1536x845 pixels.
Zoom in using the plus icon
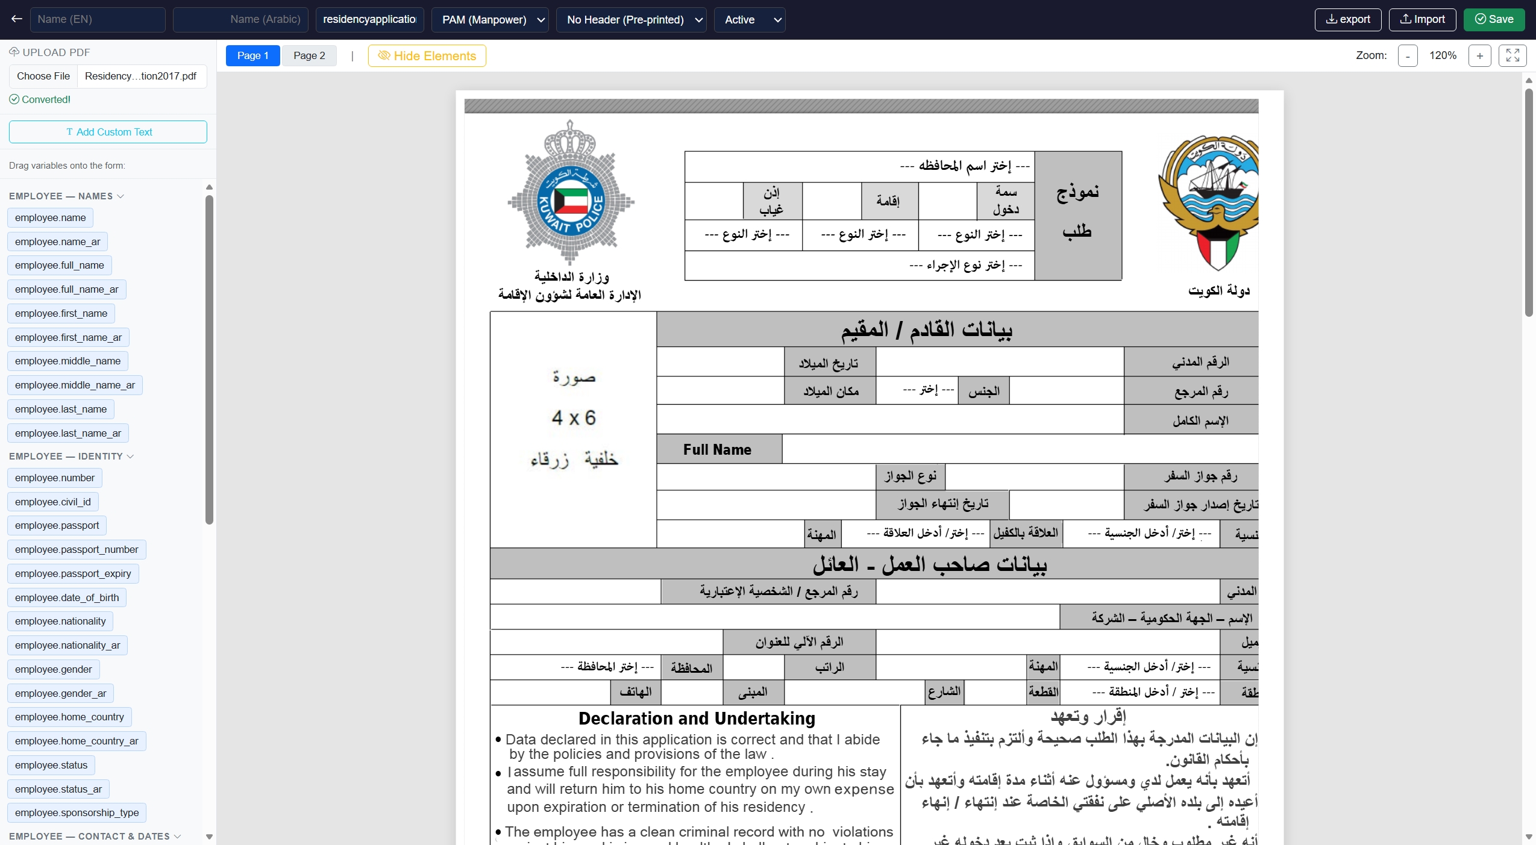(1481, 55)
